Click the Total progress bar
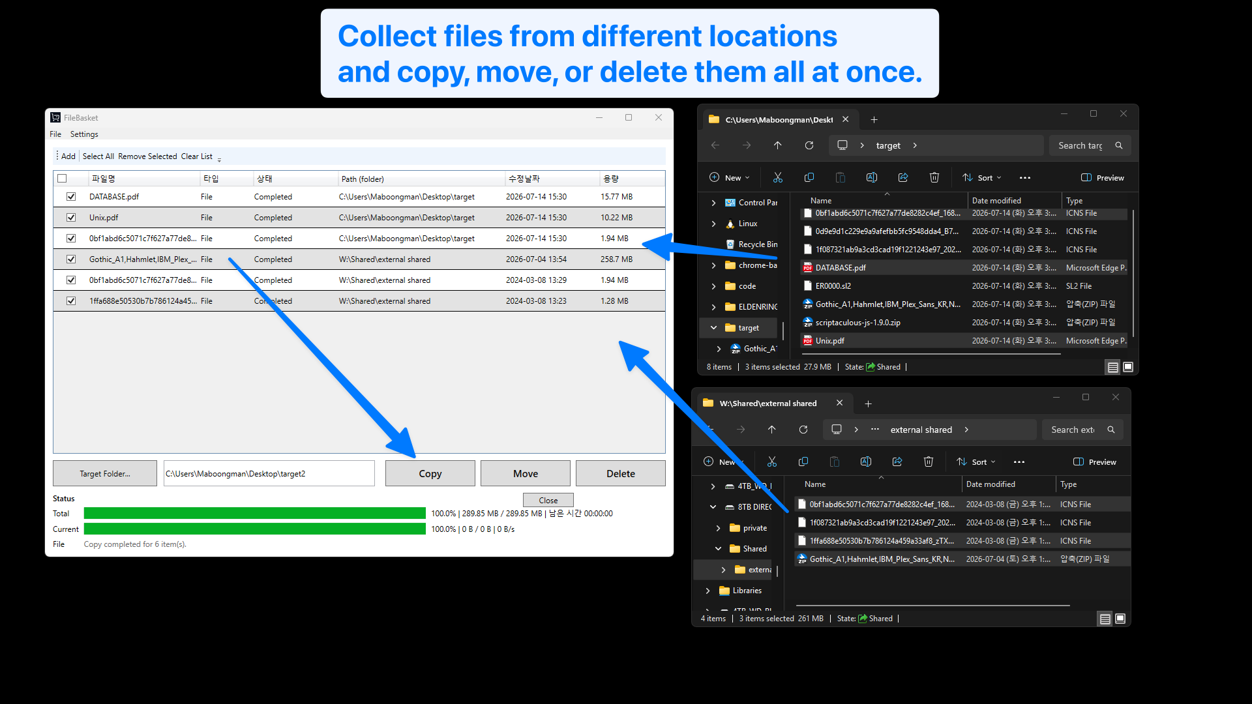This screenshot has height=704, width=1252. (255, 514)
